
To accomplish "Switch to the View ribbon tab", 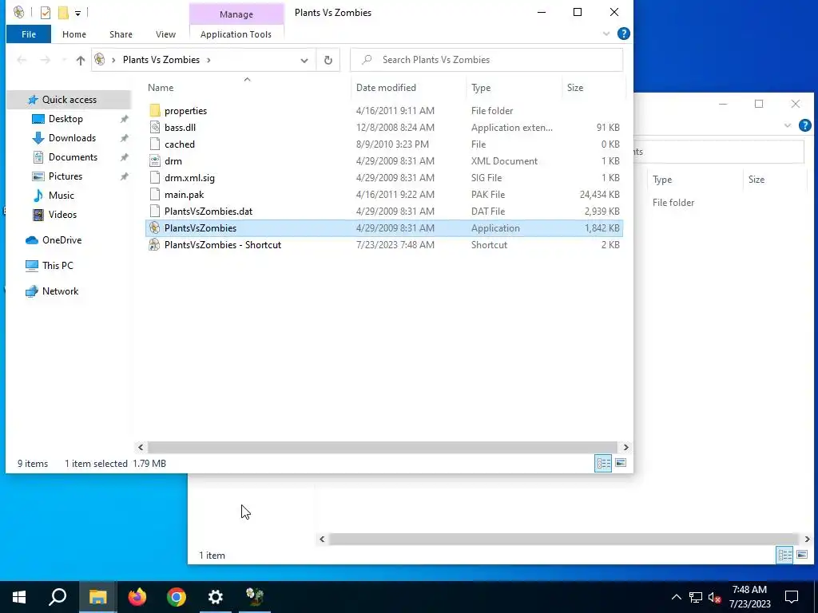I will [x=165, y=34].
